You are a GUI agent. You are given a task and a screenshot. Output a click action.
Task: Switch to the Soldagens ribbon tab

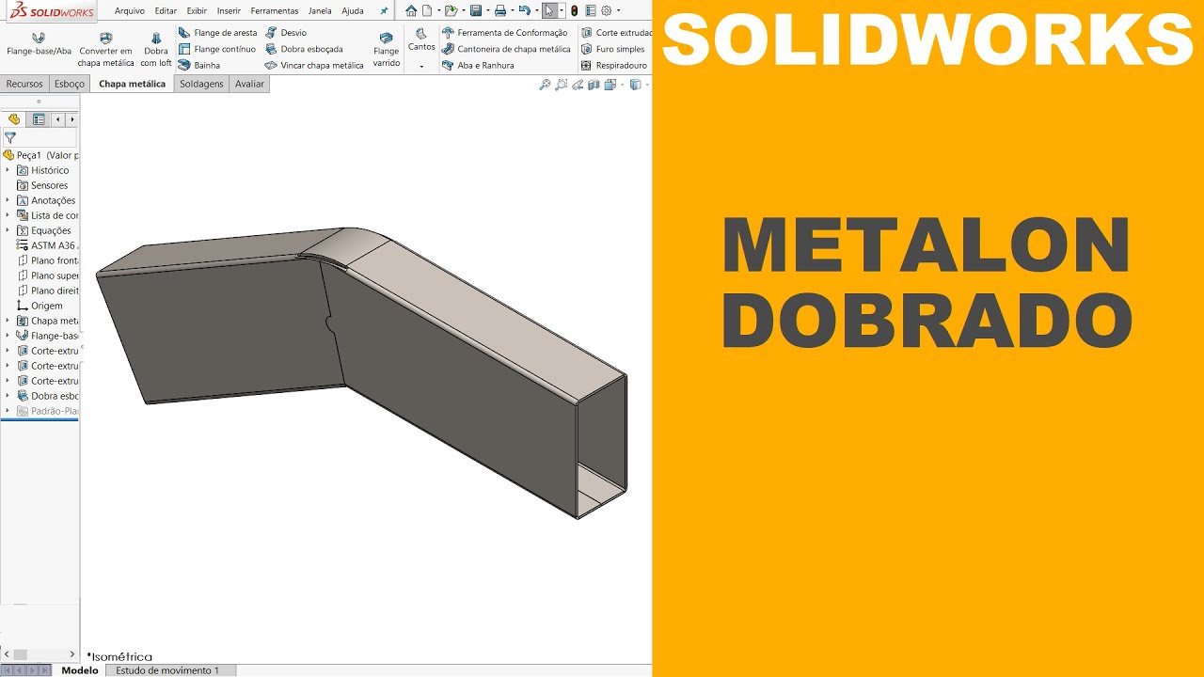(x=201, y=84)
